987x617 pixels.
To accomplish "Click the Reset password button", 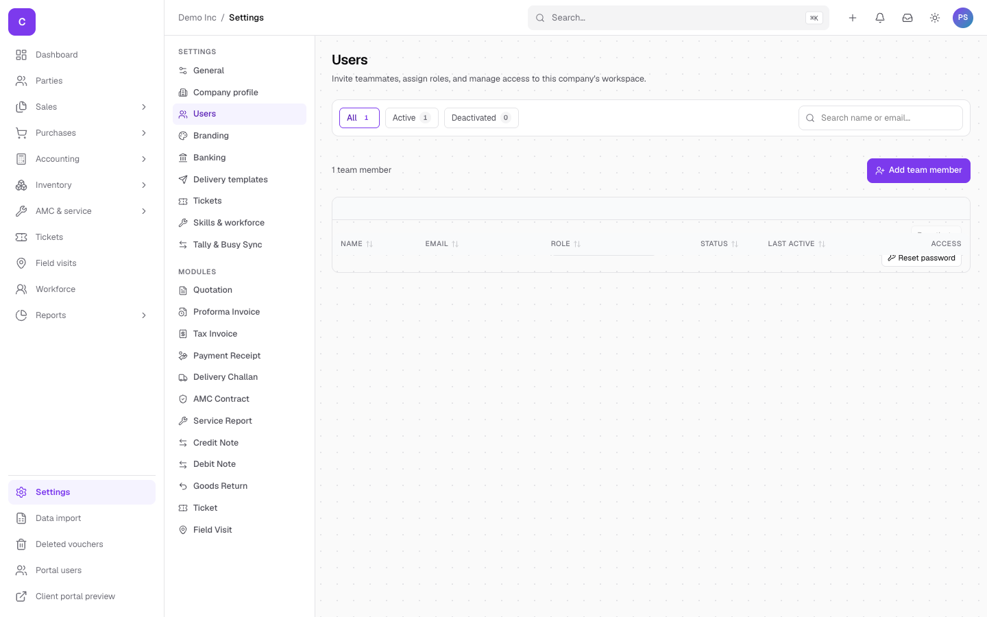I will tap(921, 258).
